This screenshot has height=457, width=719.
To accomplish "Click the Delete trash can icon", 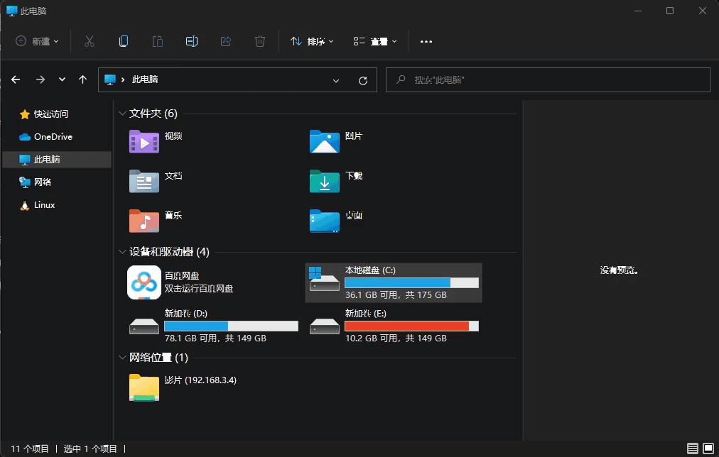I will tap(260, 41).
